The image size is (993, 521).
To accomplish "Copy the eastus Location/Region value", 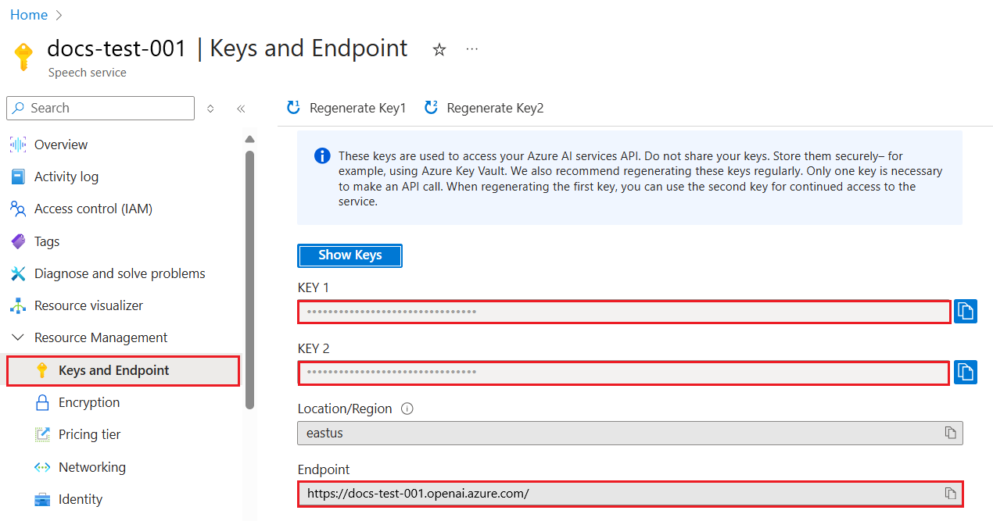I will (950, 433).
